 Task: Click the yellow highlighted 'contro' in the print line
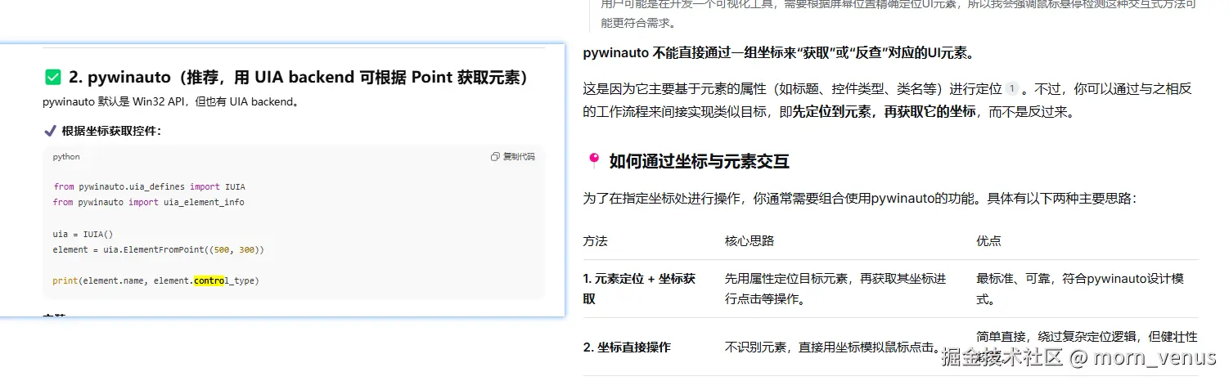click(x=209, y=281)
